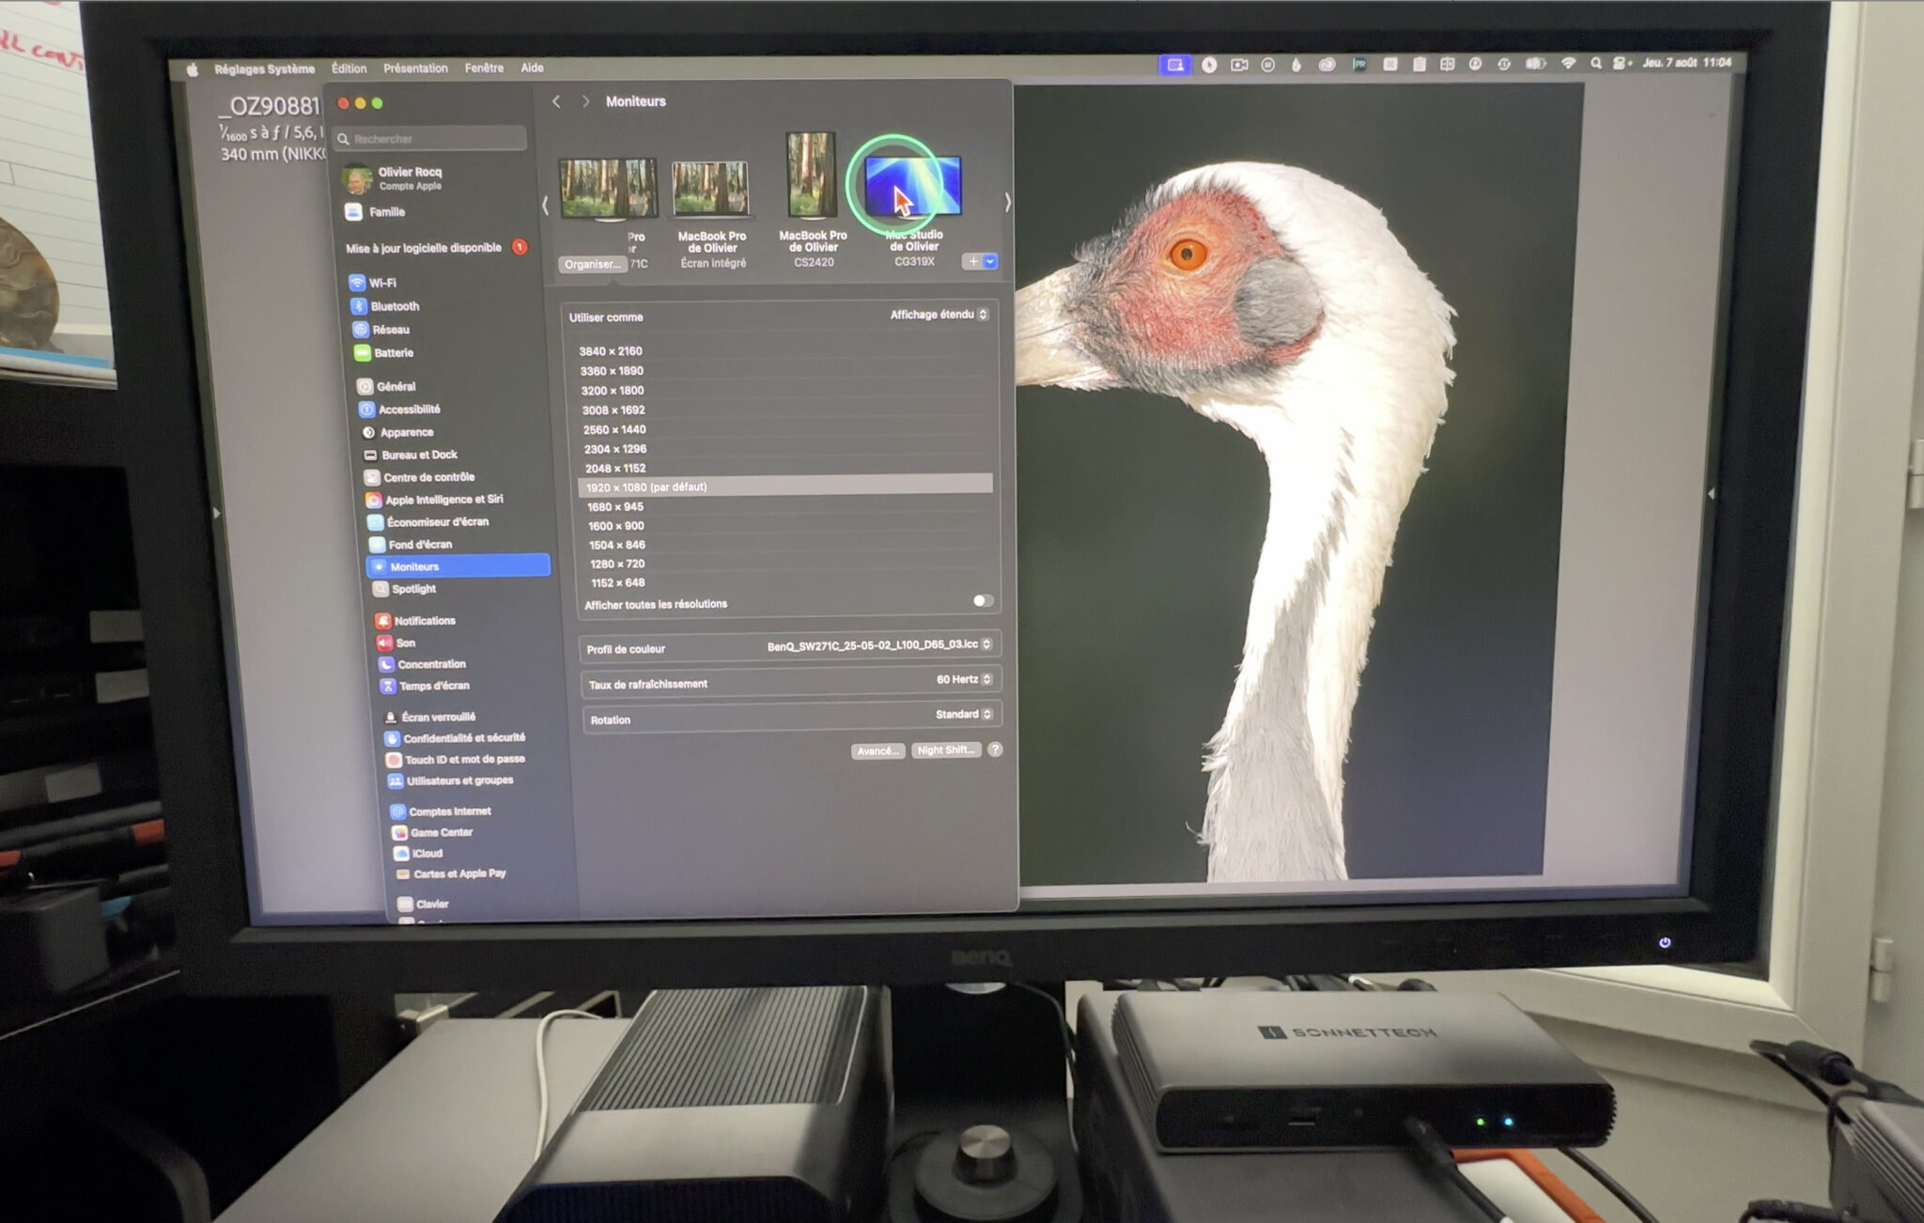Go back with the toolbar back arrow
The width and height of the screenshot is (1924, 1223).
click(556, 101)
